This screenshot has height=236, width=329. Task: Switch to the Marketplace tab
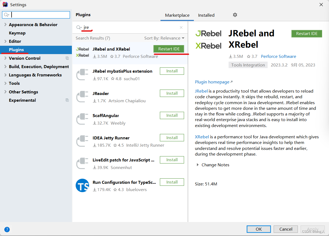tap(177, 15)
